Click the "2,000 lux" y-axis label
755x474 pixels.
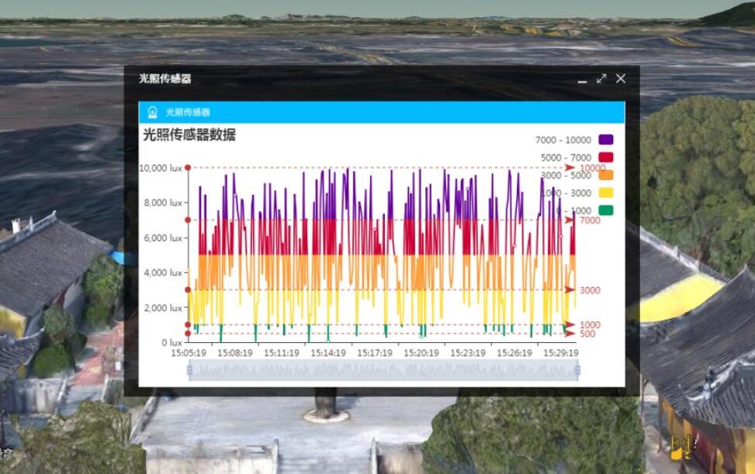(163, 307)
